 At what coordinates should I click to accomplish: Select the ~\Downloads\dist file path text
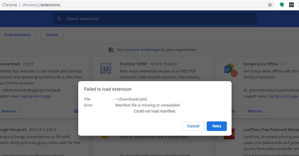131,99
